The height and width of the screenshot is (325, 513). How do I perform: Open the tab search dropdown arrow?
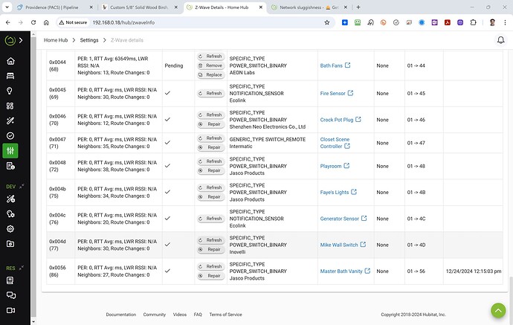click(x=7, y=7)
